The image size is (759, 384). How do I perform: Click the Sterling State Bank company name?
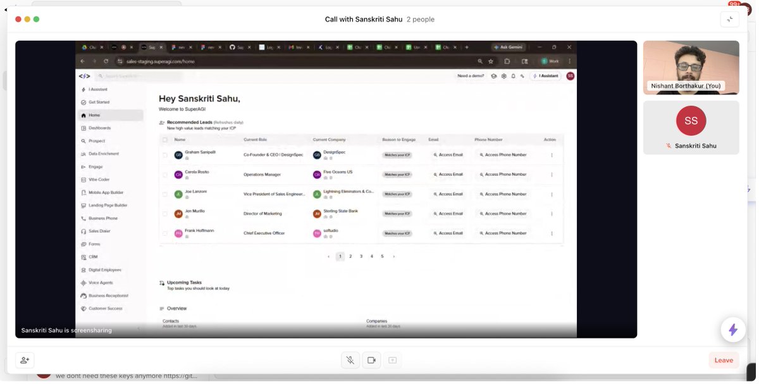(x=340, y=211)
